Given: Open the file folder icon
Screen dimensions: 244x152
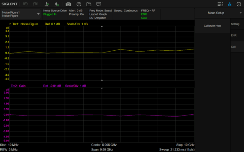Looking at the screenshot, I should coord(89,4).
